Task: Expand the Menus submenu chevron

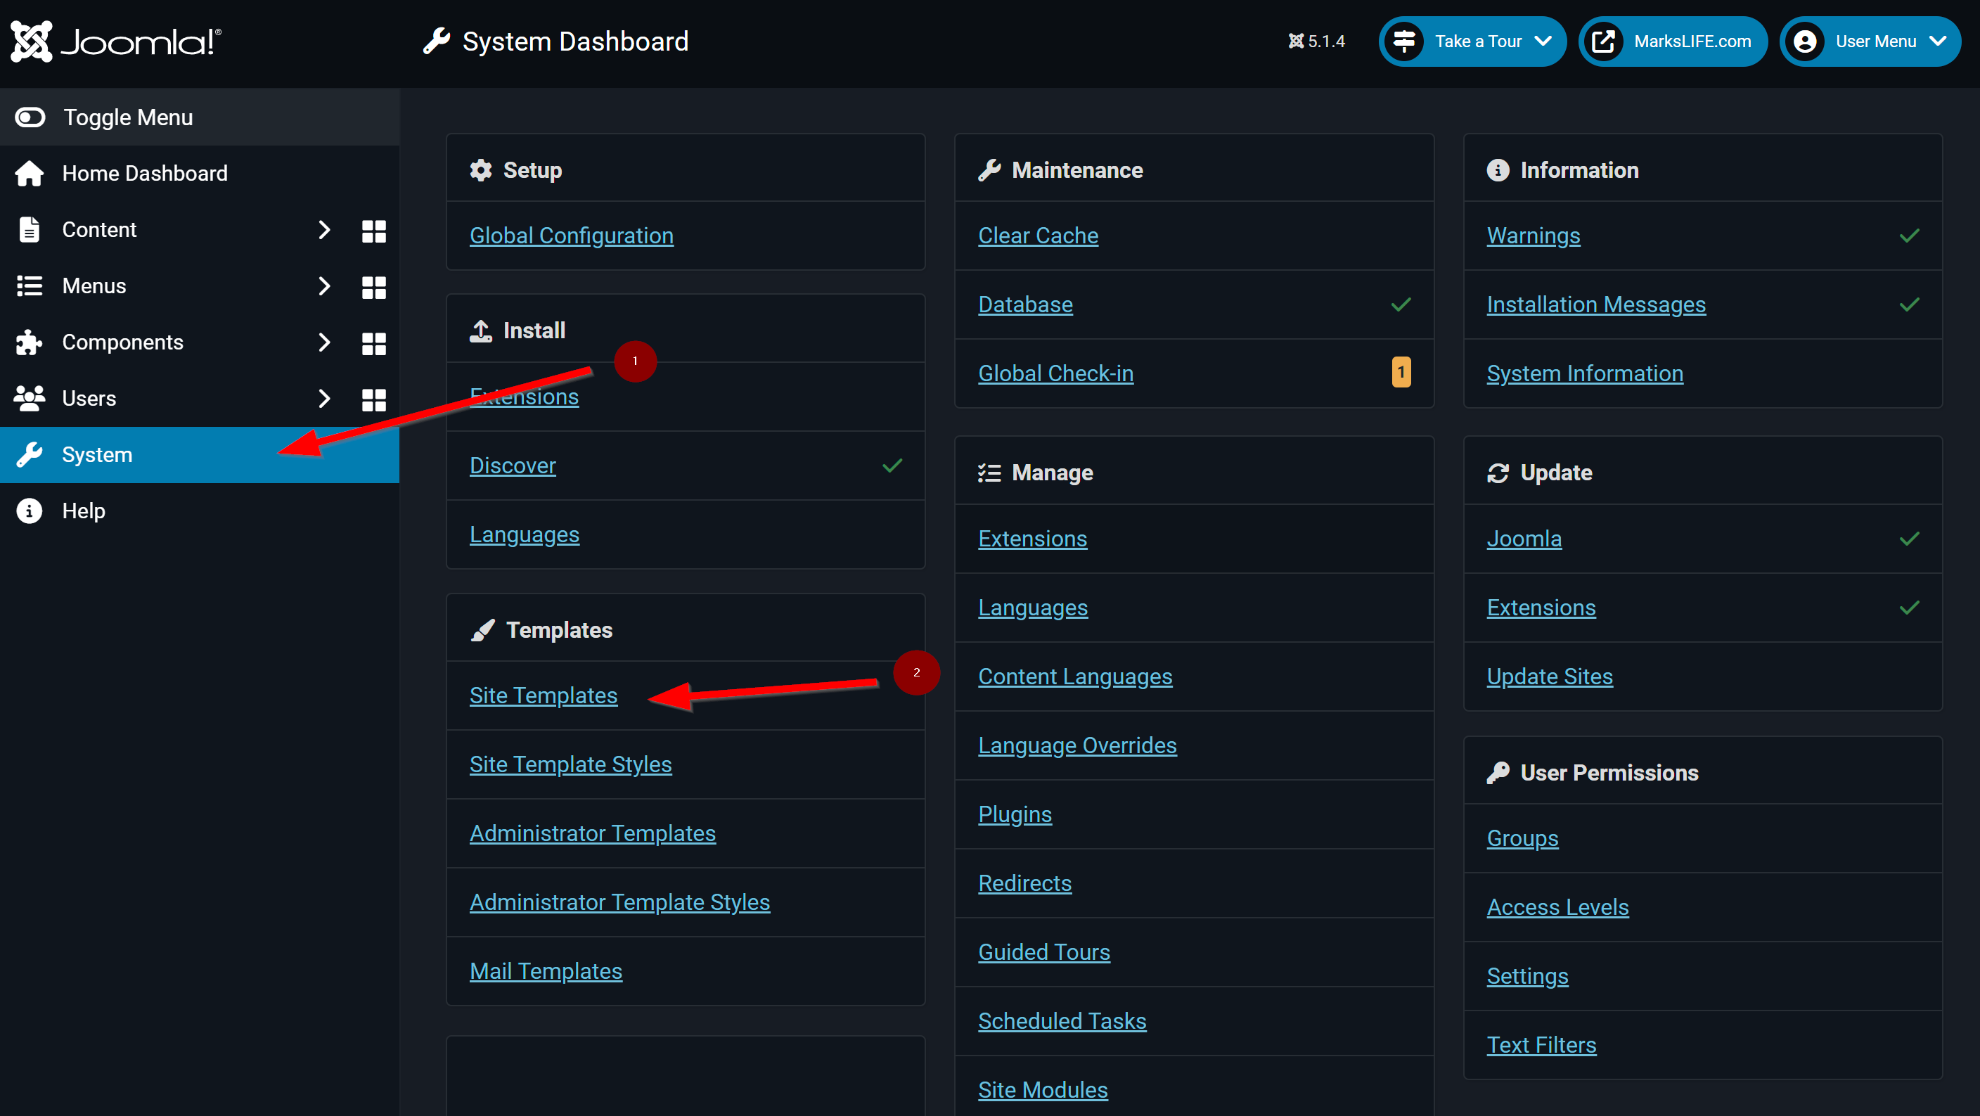Action: point(323,286)
